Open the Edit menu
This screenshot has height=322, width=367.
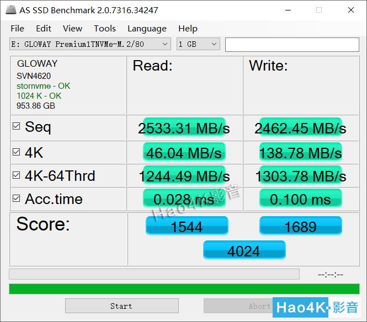[44, 29]
